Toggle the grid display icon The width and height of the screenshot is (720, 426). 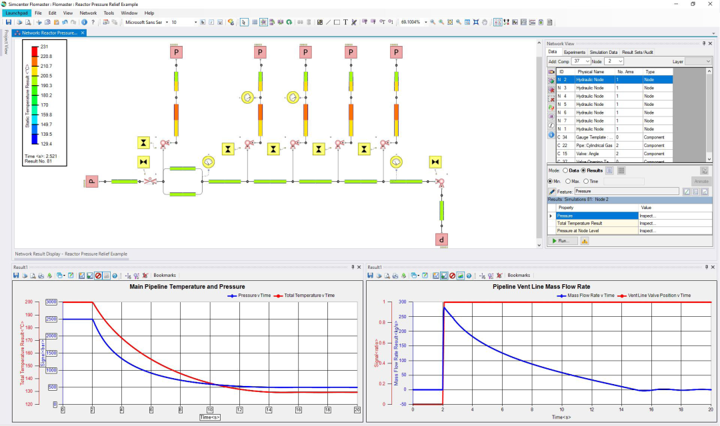coord(255,22)
